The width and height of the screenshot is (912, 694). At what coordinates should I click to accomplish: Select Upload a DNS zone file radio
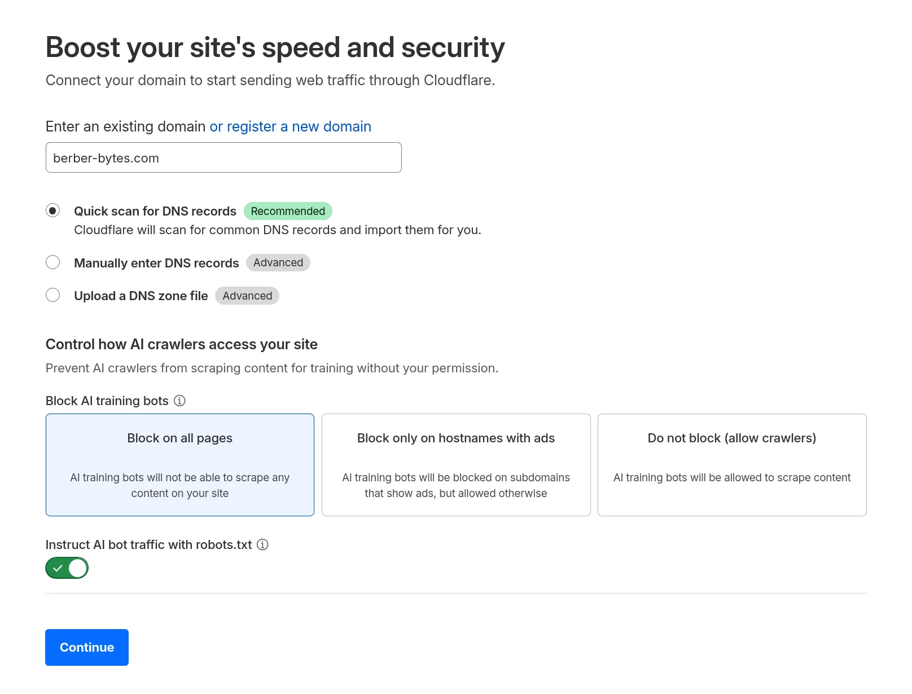[x=52, y=295]
